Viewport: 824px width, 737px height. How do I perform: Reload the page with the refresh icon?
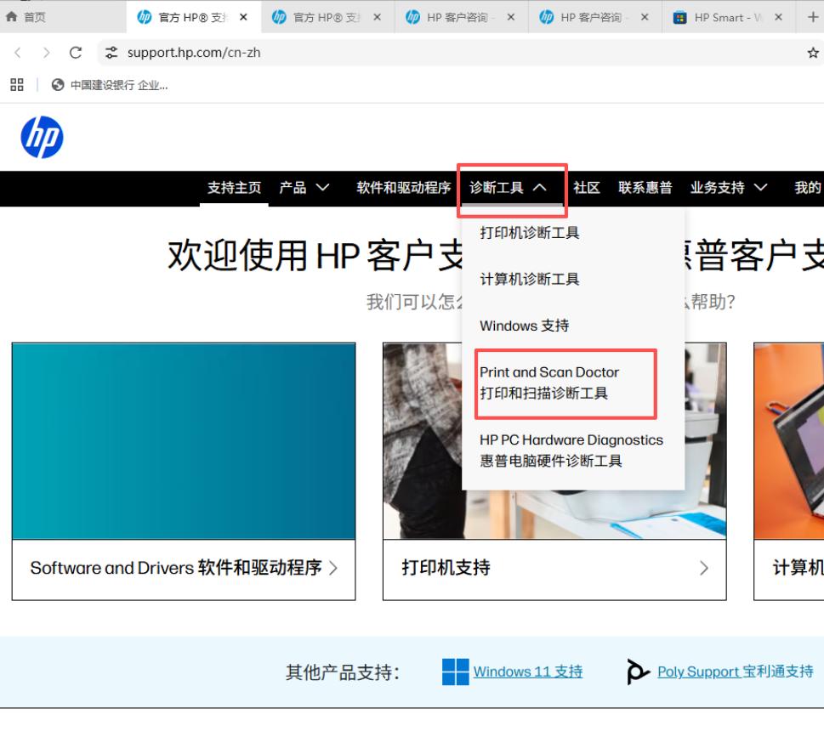[x=74, y=50]
